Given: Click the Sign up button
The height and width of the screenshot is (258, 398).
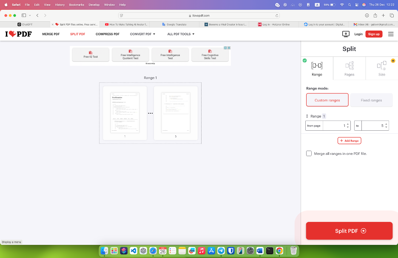Looking at the screenshot, I should pyautogui.click(x=374, y=34).
